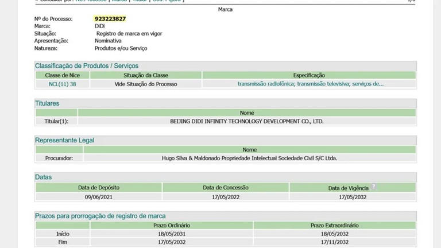Click the Procurador: row label

coord(59,158)
